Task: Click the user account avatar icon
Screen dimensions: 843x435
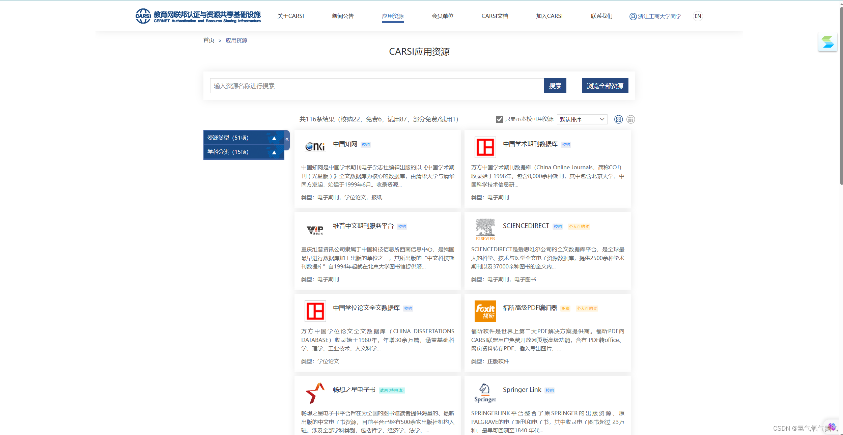Action: [x=633, y=16]
